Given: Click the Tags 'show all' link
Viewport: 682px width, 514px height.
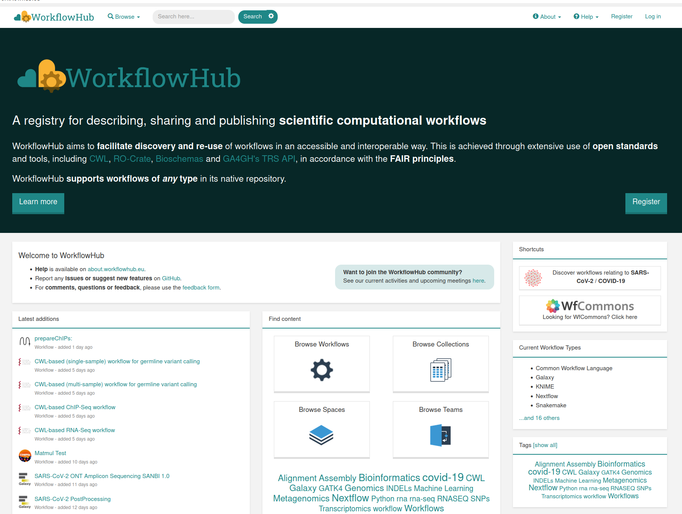Looking at the screenshot, I should point(545,445).
